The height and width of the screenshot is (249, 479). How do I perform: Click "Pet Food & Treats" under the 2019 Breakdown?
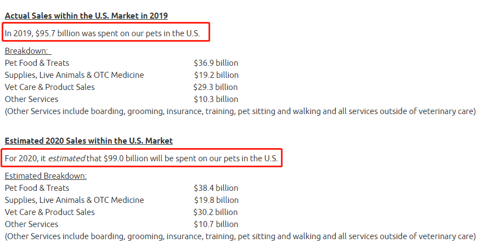click(37, 63)
